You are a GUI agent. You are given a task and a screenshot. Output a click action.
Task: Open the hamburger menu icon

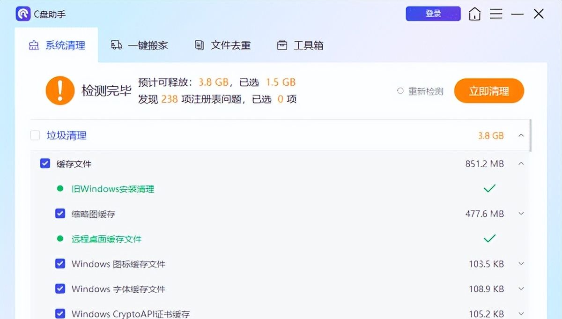(x=496, y=14)
